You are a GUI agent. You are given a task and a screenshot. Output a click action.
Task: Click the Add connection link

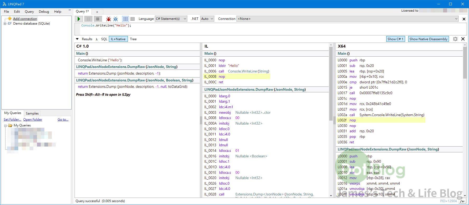tap(25, 19)
